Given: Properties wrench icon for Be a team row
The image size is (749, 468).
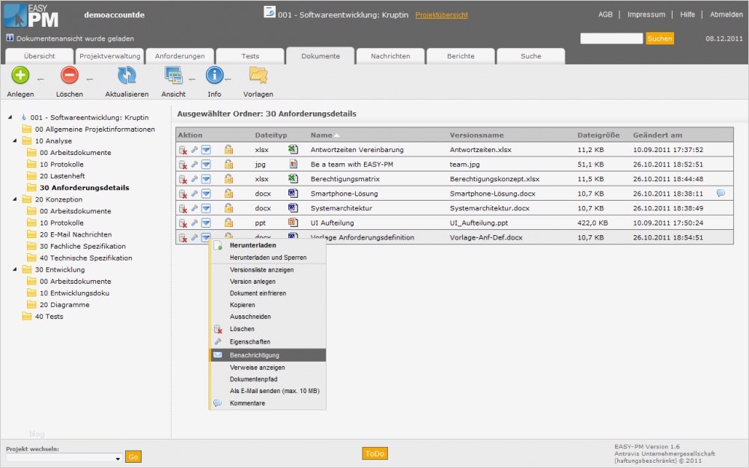Looking at the screenshot, I should pos(195,164).
